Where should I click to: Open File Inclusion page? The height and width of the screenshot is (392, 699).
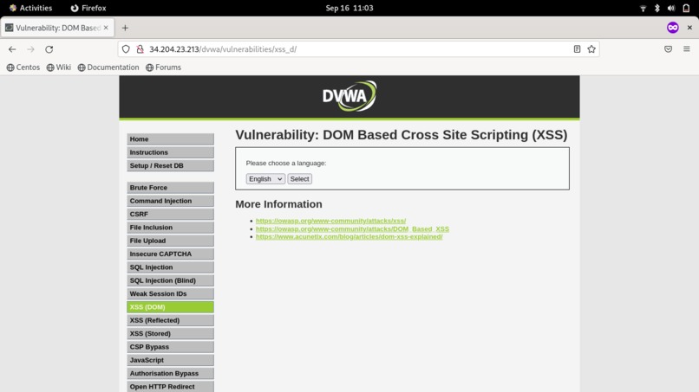170,228
